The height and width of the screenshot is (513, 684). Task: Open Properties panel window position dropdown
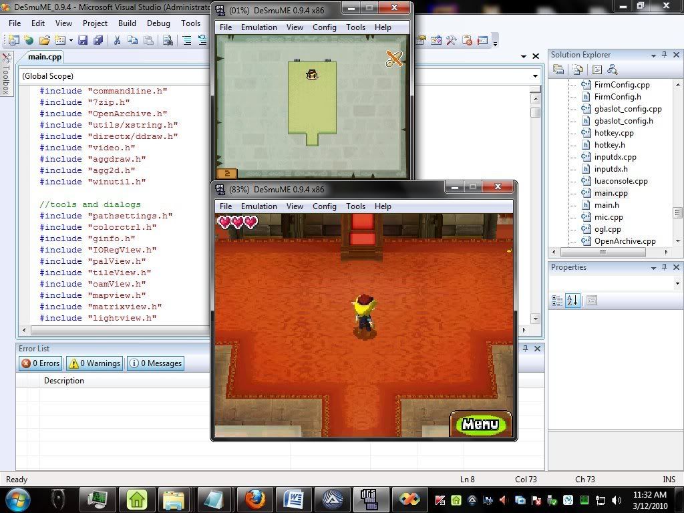[653, 268]
